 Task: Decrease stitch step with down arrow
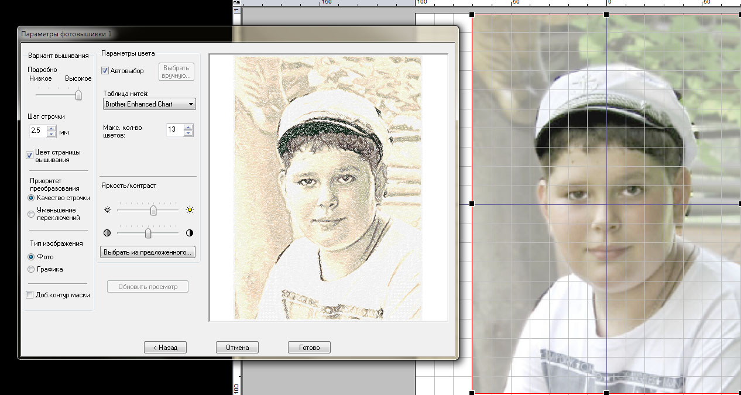52,134
